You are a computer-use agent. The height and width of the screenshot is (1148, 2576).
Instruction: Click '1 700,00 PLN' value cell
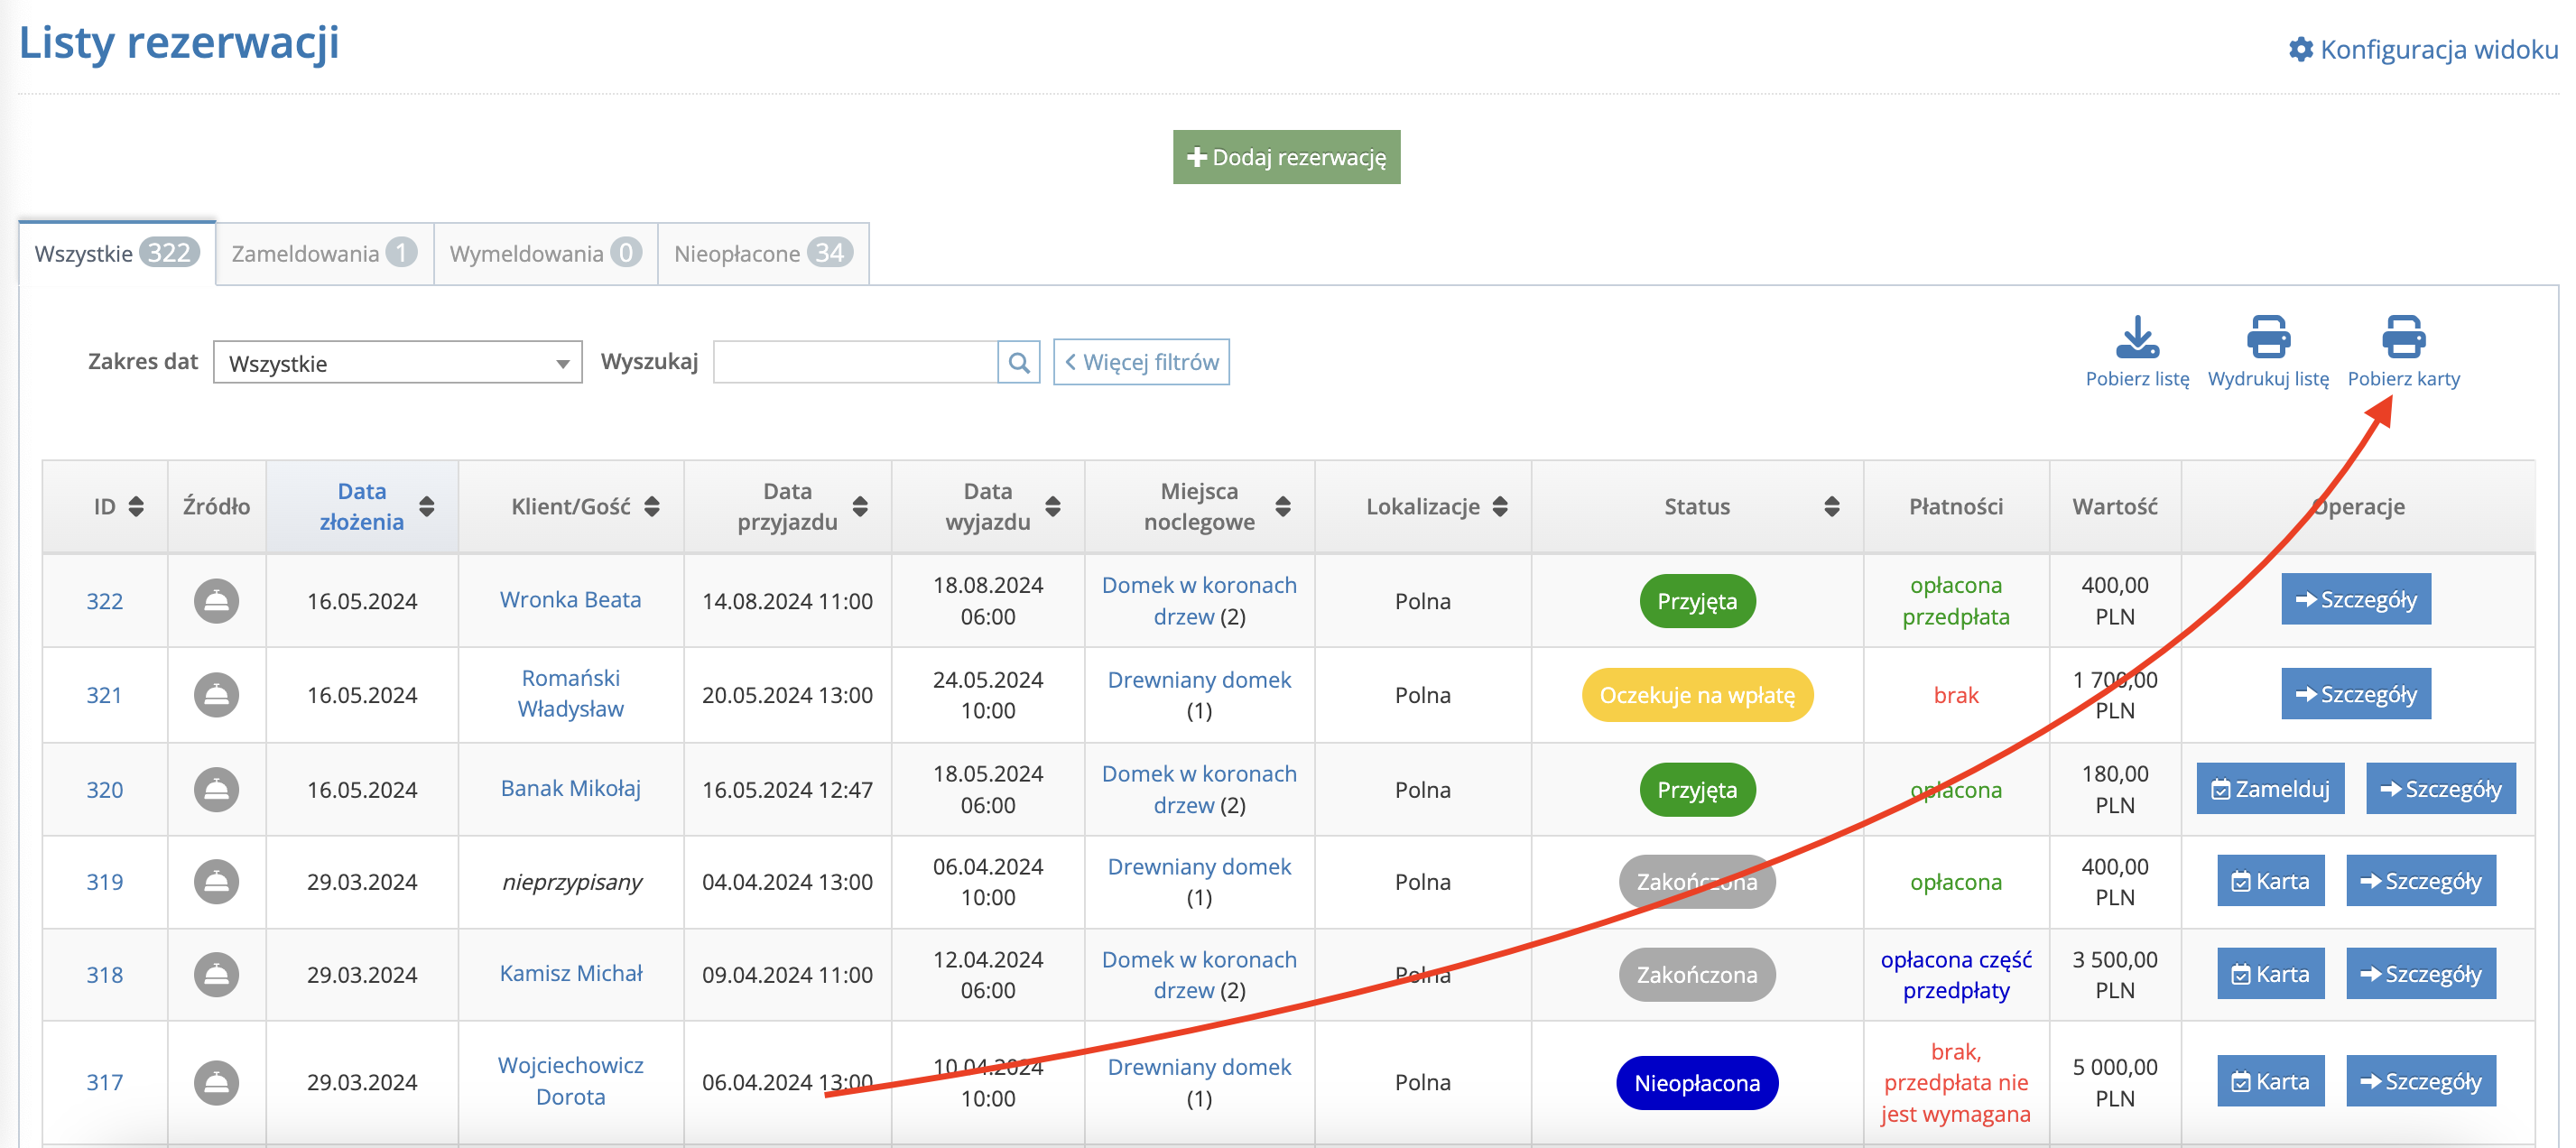(2115, 695)
